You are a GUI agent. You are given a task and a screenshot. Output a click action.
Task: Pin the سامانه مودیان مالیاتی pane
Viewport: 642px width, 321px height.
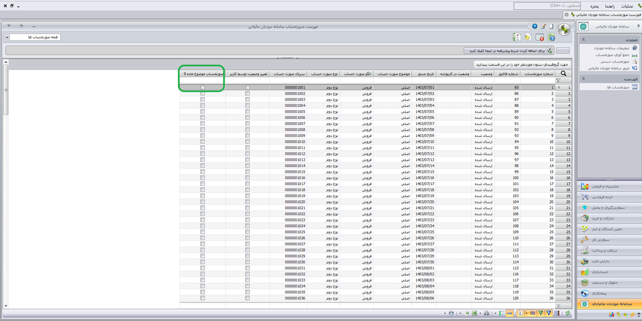pyautogui.click(x=638, y=26)
